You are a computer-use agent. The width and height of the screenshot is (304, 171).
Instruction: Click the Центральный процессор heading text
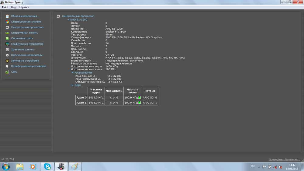(x=78, y=16)
